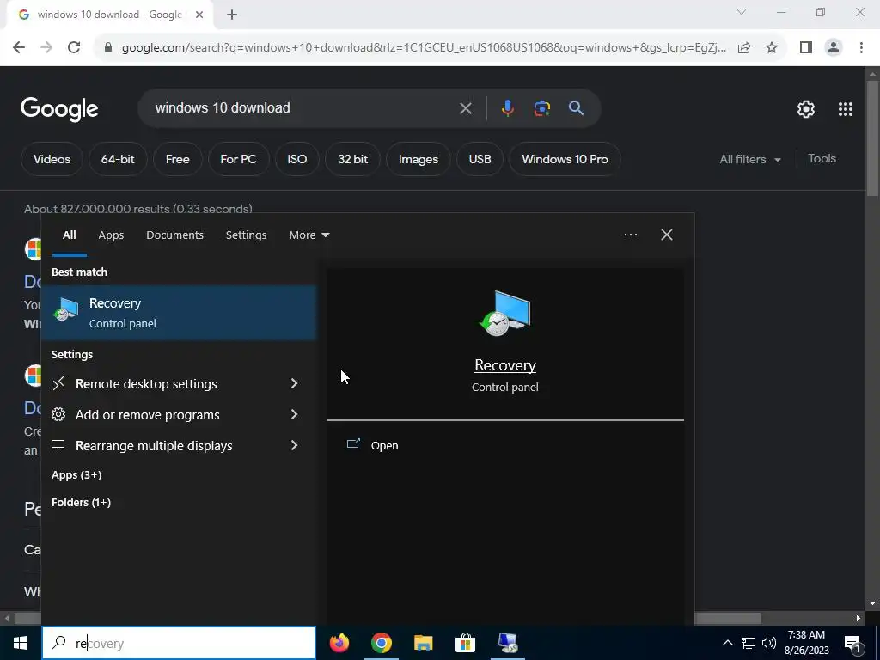Go to the Google logo home
The image size is (880, 660).
tap(59, 109)
